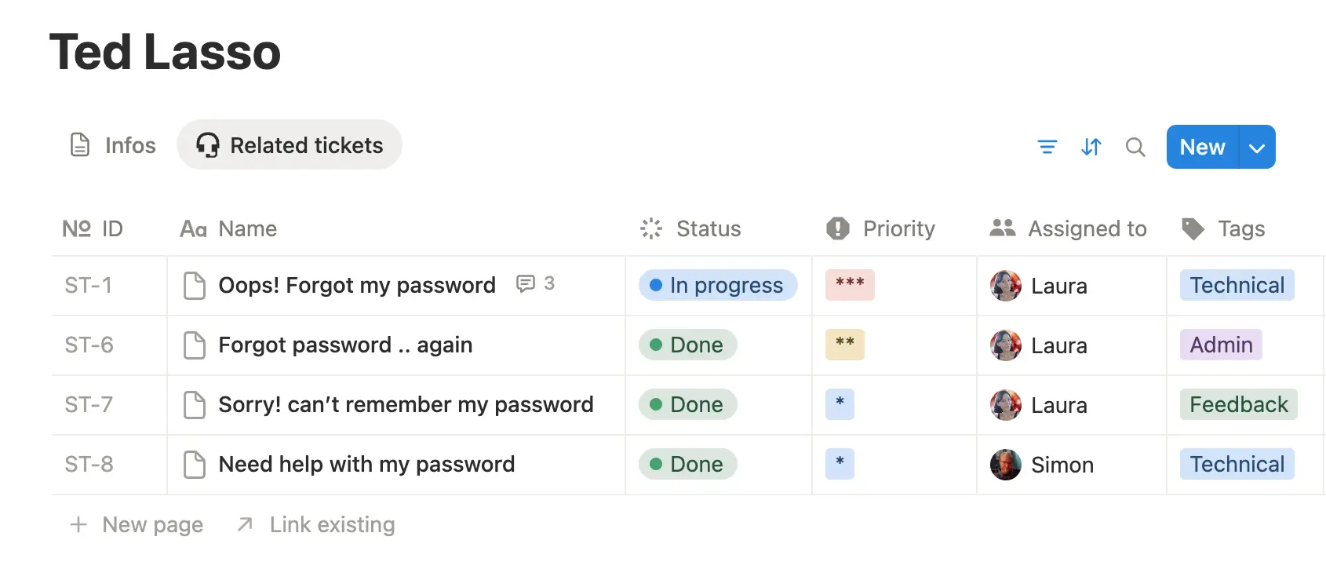1326x584 pixels.
Task: Select the Related tickets tab
Action: click(290, 145)
